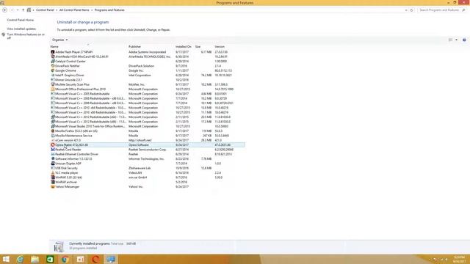Image resolution: width=470 pixels, height=264 pixels.
Task: Sort the list by Publisher column
Action: (x=134, y=47)
